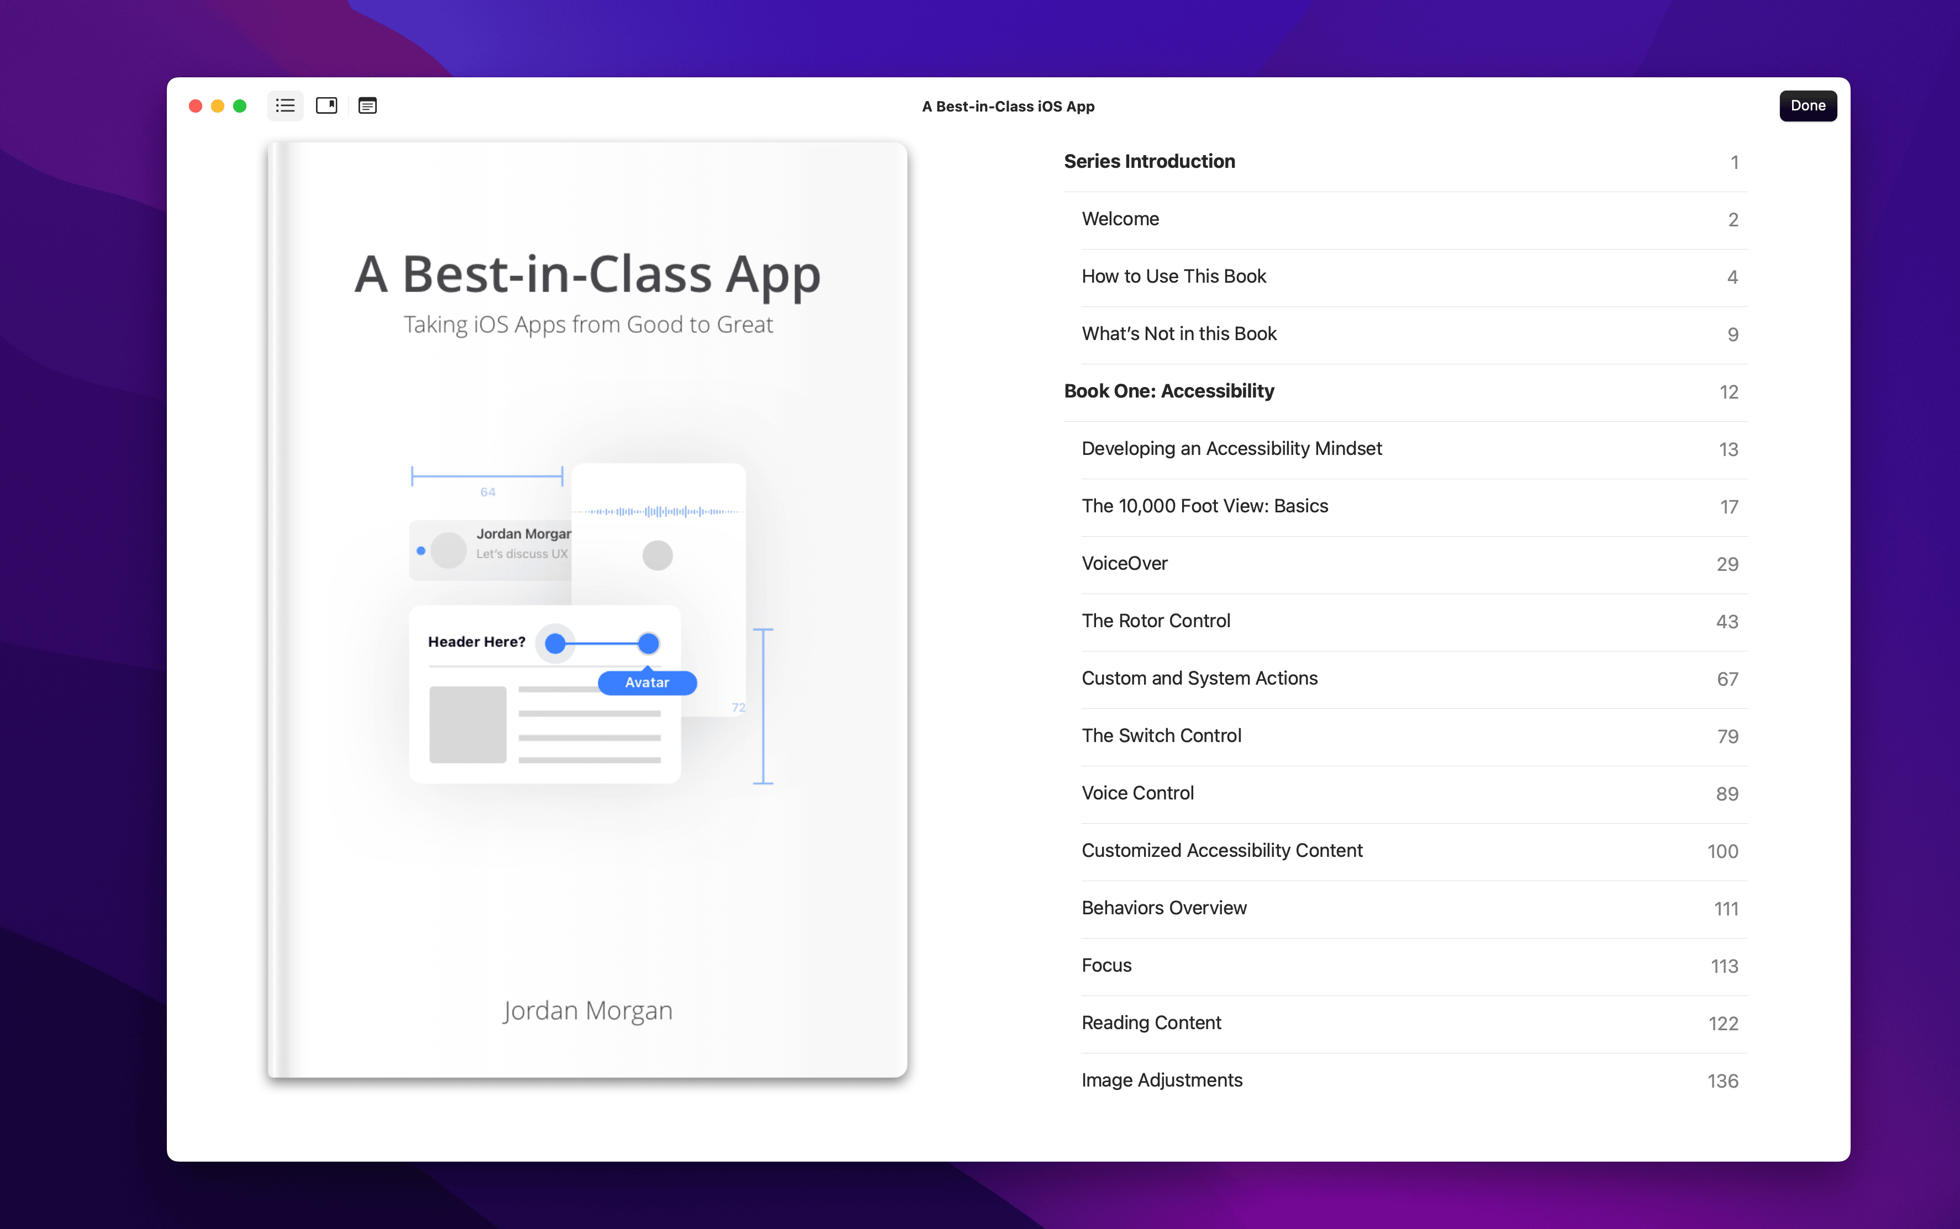
Task: Go to Reading Content
Action: click(1414, 1024)
